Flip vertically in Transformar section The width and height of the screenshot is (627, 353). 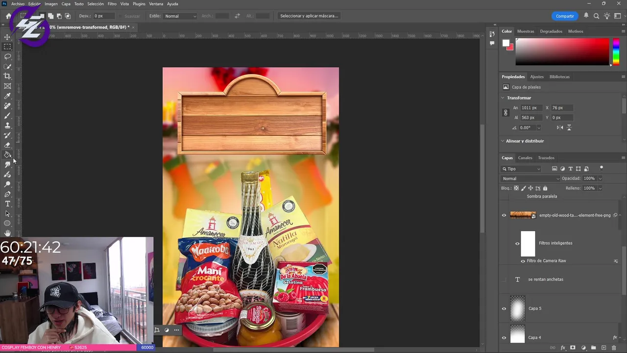tap(569, 127)
